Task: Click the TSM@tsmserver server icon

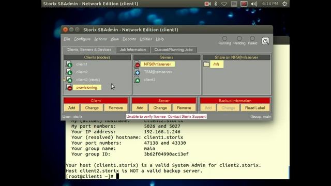Action: pos(137,72)
